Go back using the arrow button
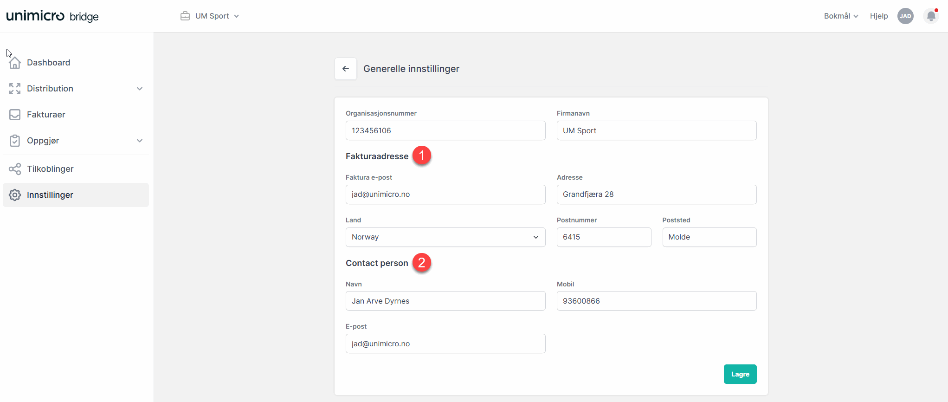 point(346,69)
